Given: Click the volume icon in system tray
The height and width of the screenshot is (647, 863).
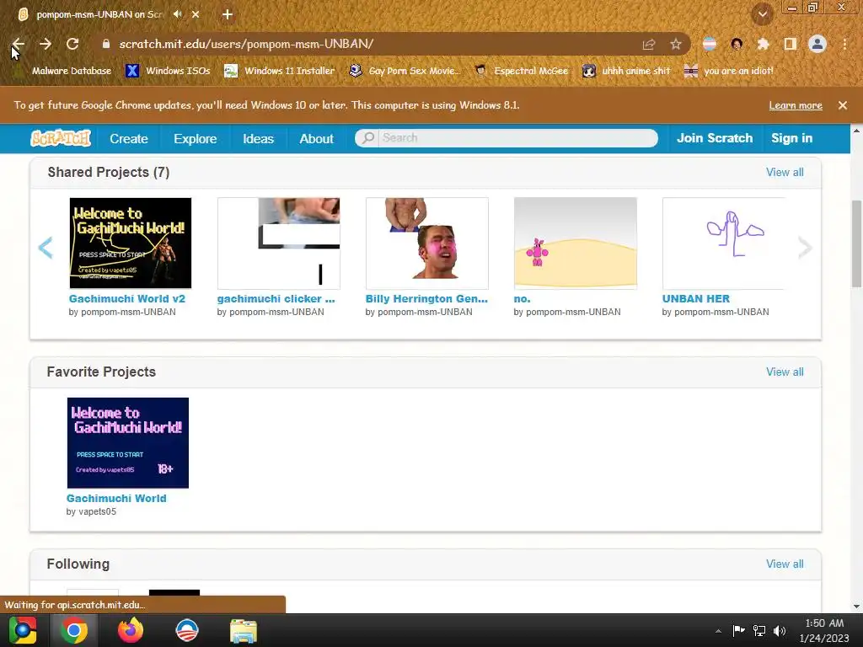Looking at the screenshot, I should click(x=780, y=631).
